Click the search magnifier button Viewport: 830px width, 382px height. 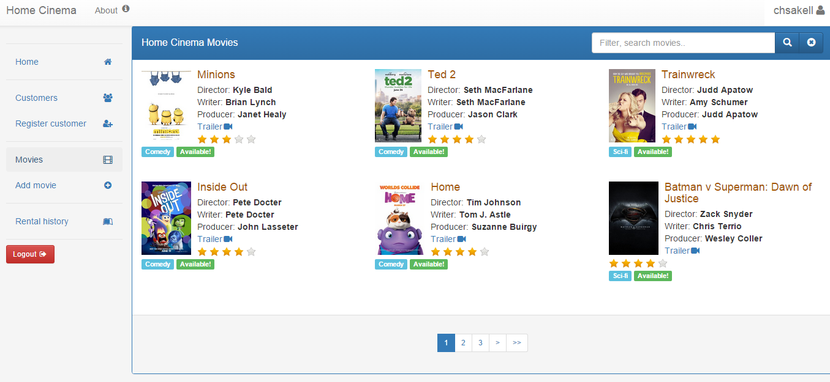click(x=787, y=43)
